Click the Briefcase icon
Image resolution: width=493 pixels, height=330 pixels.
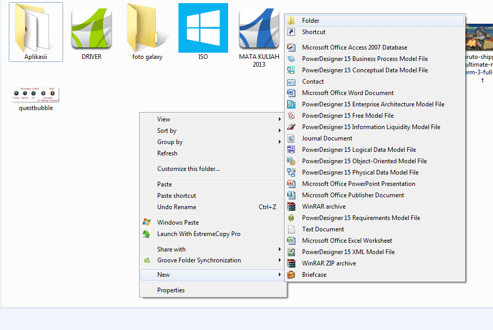pyautogui.click(x=291, y=275)
